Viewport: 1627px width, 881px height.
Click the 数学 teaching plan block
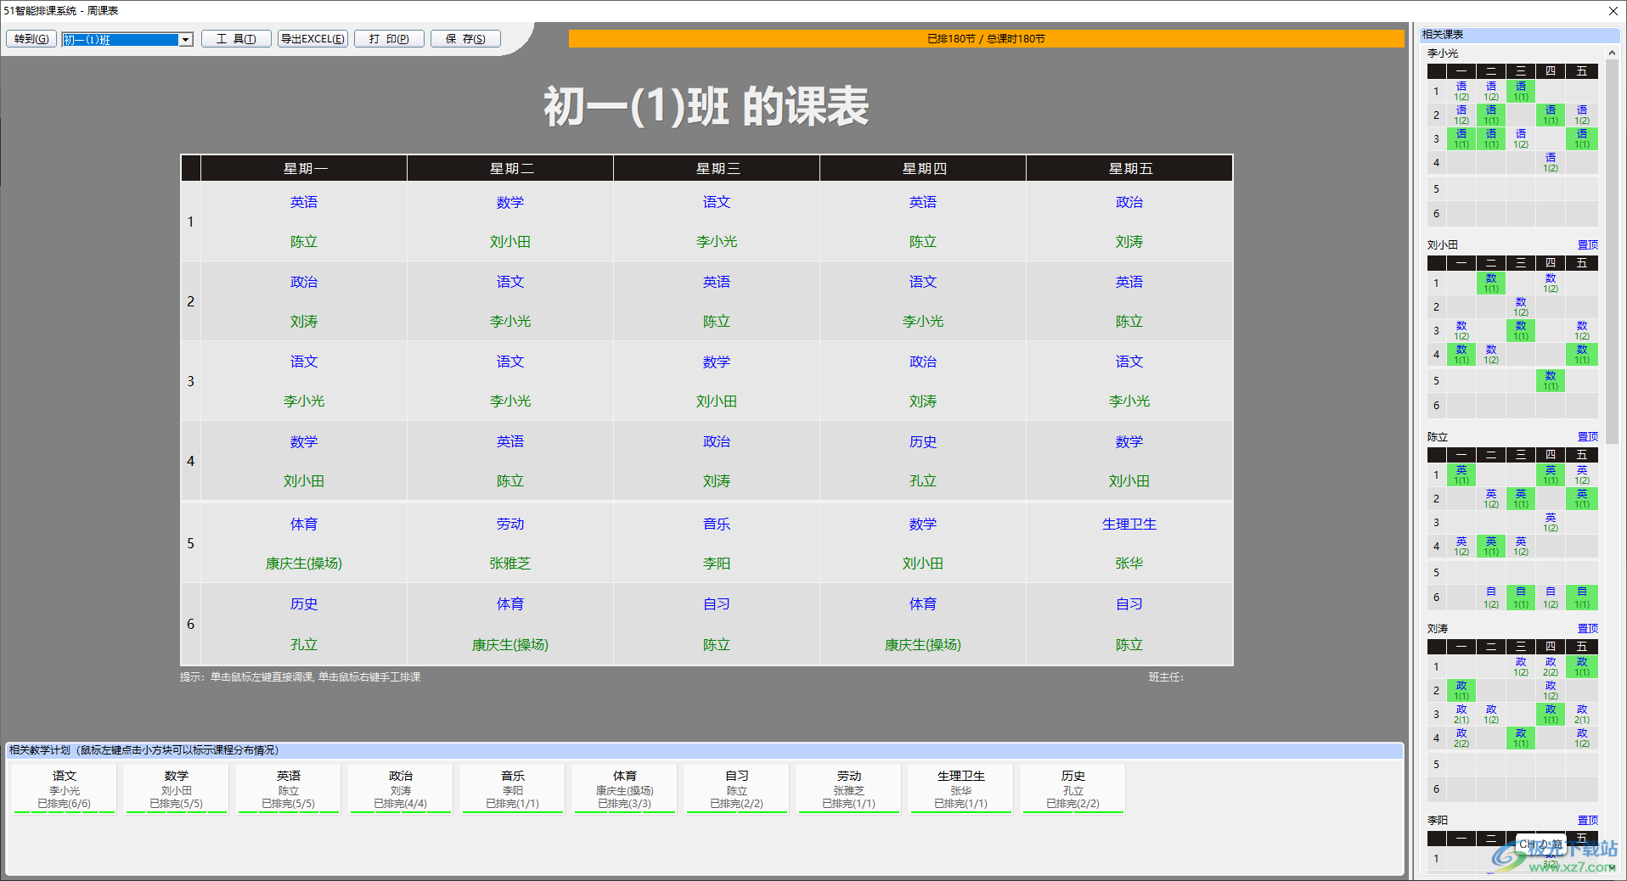tap(177, 789)
